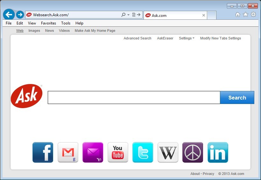Maximize the browser window
261x180 pixels.
click(242, 6)
